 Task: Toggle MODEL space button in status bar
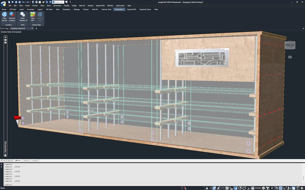(258, 188)
